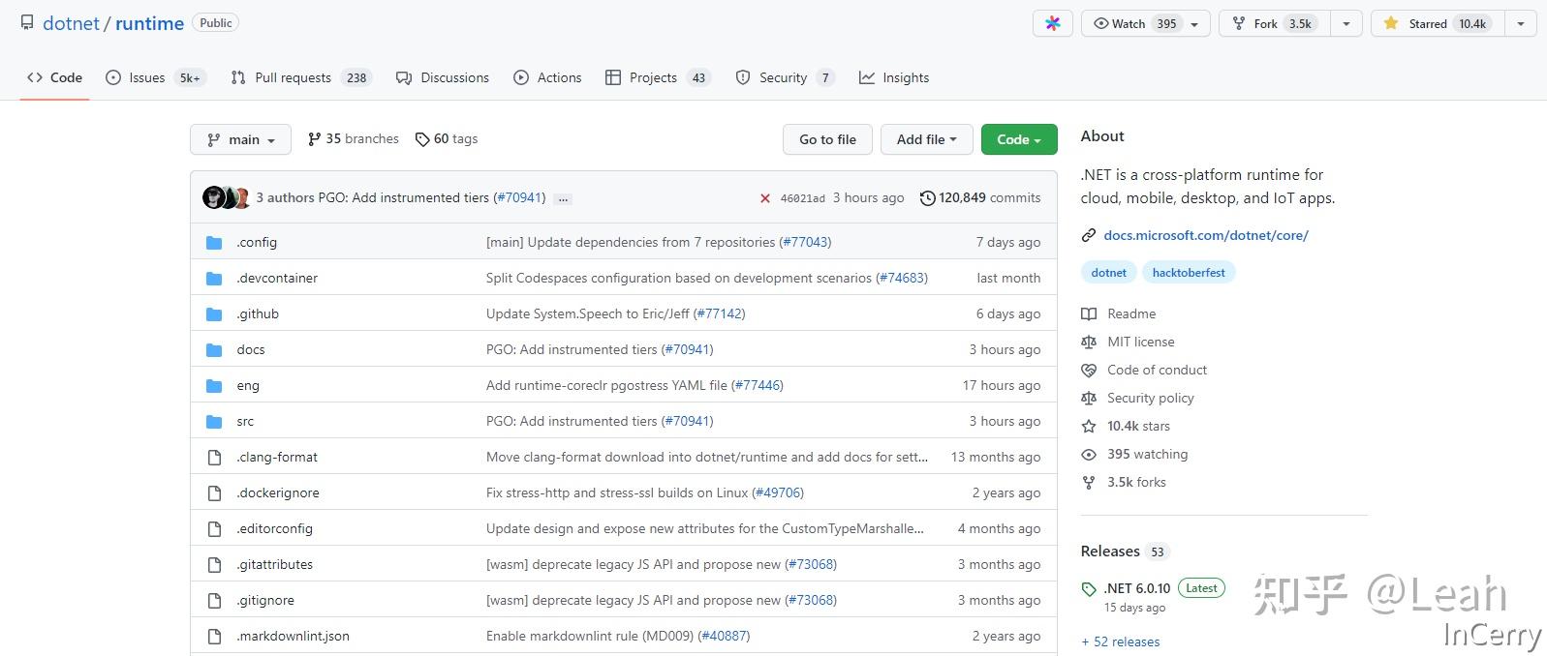Click the tag icon beside 60 tags
The height and width of the screenshot is (656, 1547).
coord(421,139)
